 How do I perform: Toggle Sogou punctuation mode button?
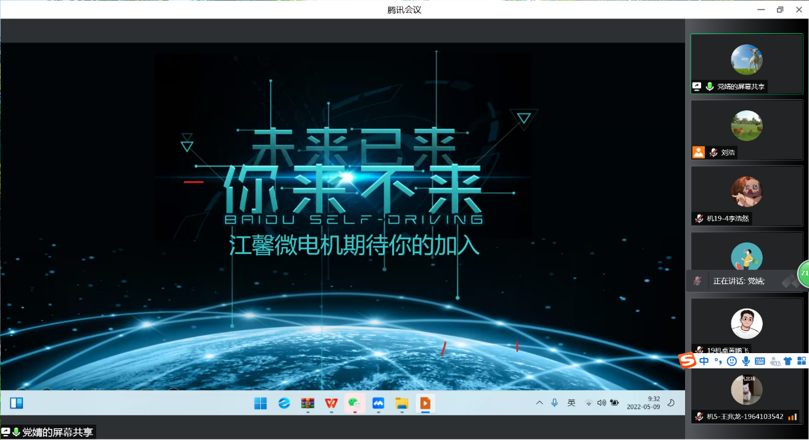718,361
